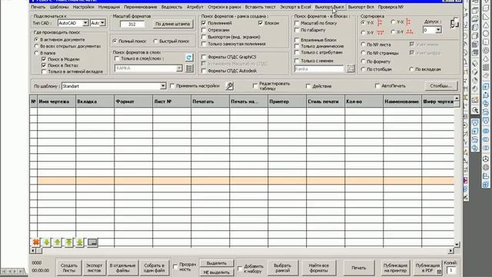The image size is (492, 277).
Task: Click the gray screen preview icon below table
Action: point(92,242)
